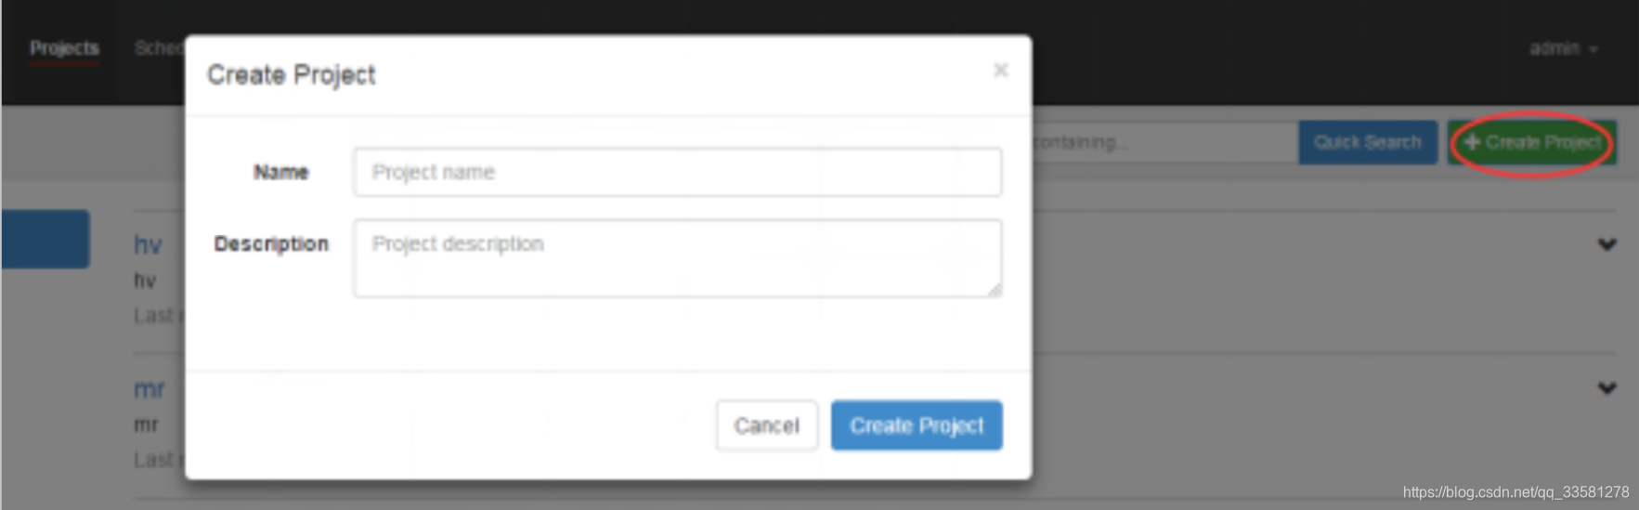Select the blue sidebar item on left
This screenshot has height=510, width=1639.
pyautogui.click(x=46, y=239)
